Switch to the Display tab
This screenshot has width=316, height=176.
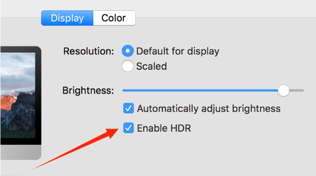pyautogui.click(x=67, y=18)
